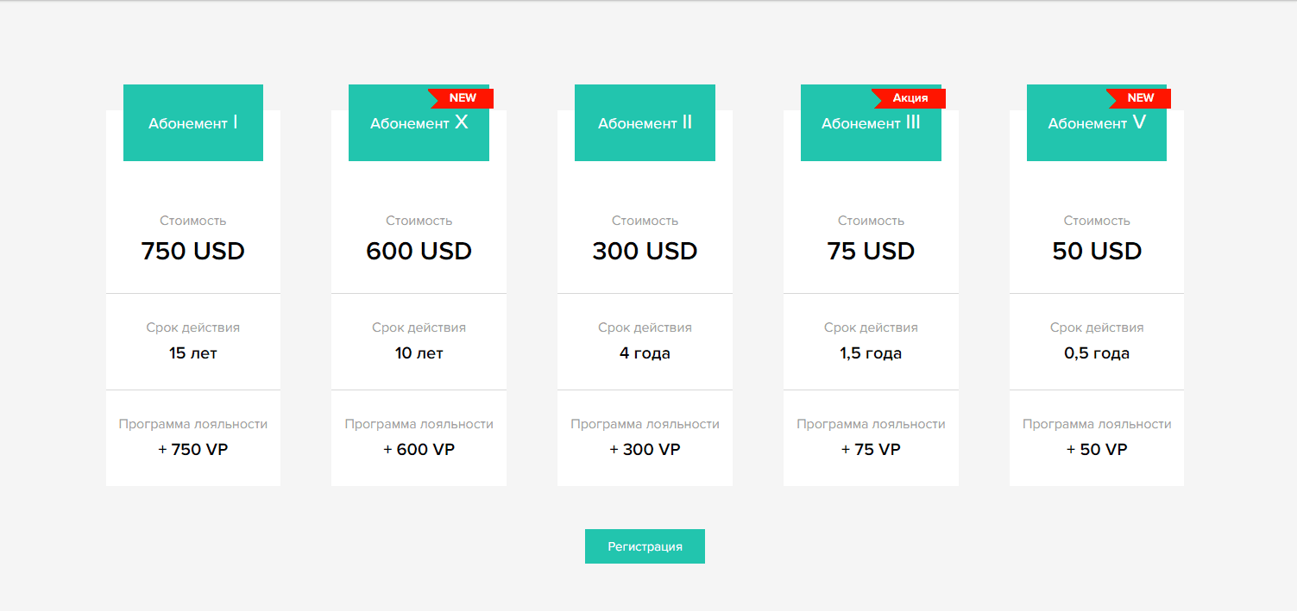Click the 50 USD price
Image resolution: width=1297 pixels, height=611 pixels.
1097,251
